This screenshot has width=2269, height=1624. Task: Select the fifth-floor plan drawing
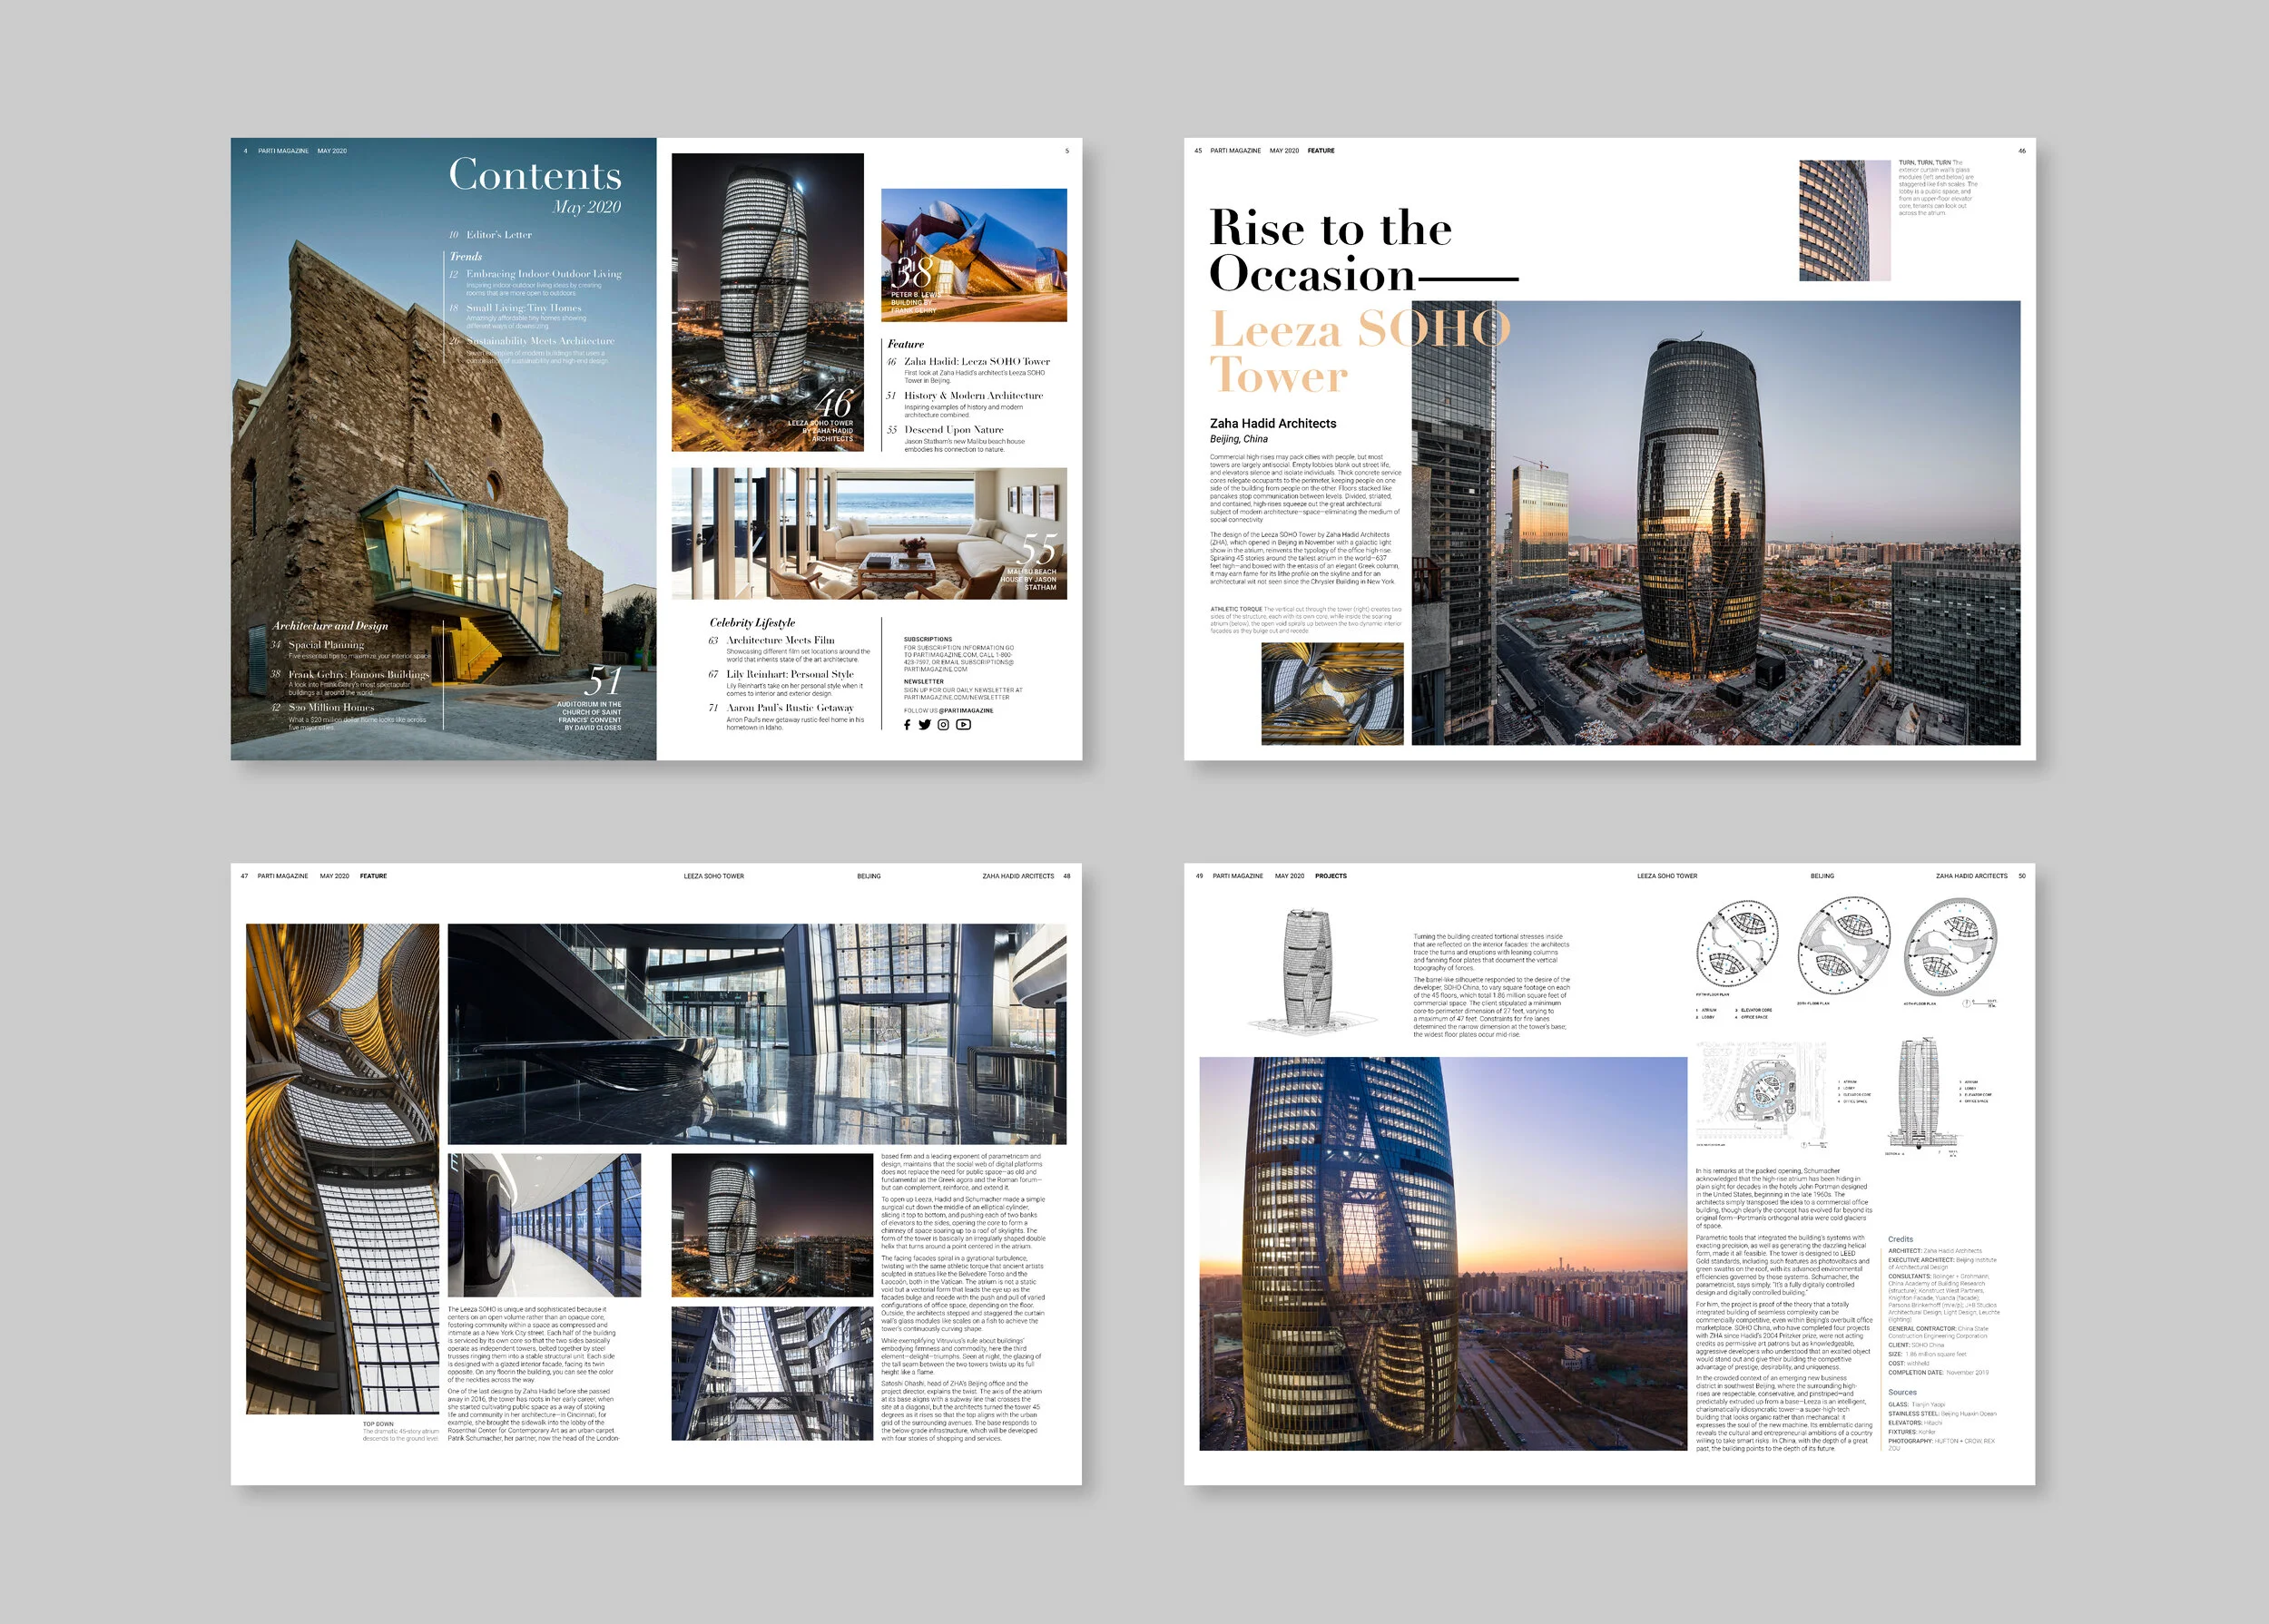pos(1737,945)
